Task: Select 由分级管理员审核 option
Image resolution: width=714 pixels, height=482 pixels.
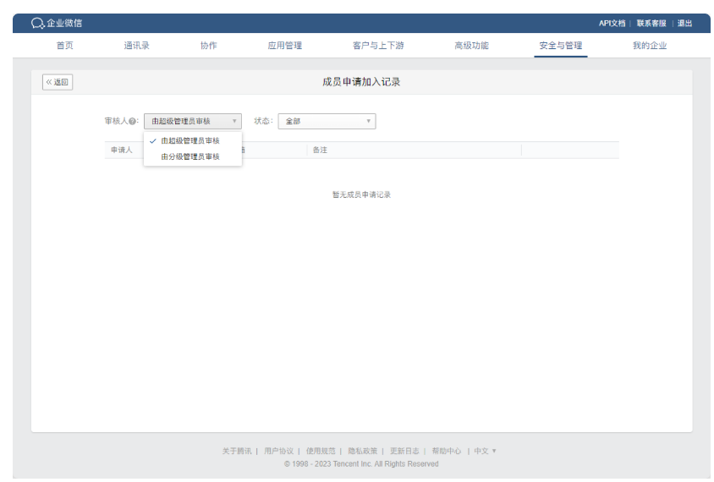Action: [190, 156]
